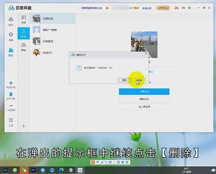
Task: Open WeChat from the taskbar
Action: pyautogui.click(x=24, y=170)
